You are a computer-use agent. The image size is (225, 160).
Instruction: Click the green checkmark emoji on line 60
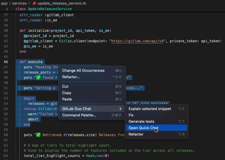38,135
